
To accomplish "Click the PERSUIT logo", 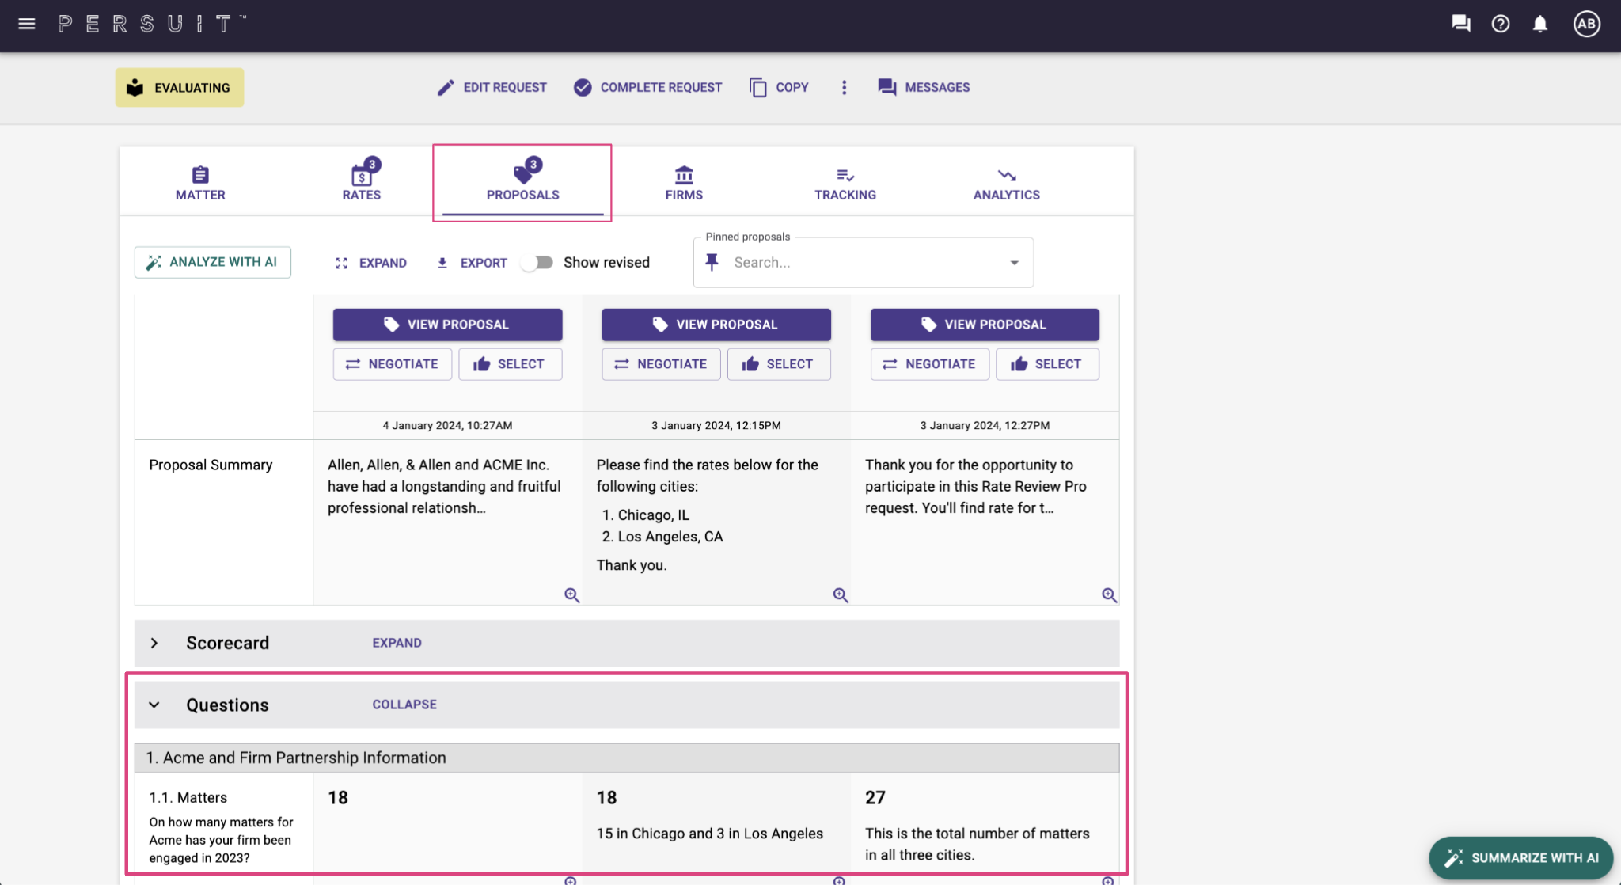I will (x=152, y=24).
